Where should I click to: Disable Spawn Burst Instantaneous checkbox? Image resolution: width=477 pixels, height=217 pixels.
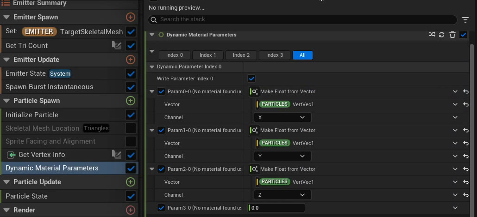pos(131,87)
